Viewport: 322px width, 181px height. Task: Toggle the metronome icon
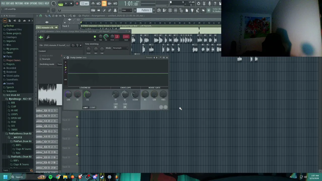pyautogui.click(x=93, y=4)
